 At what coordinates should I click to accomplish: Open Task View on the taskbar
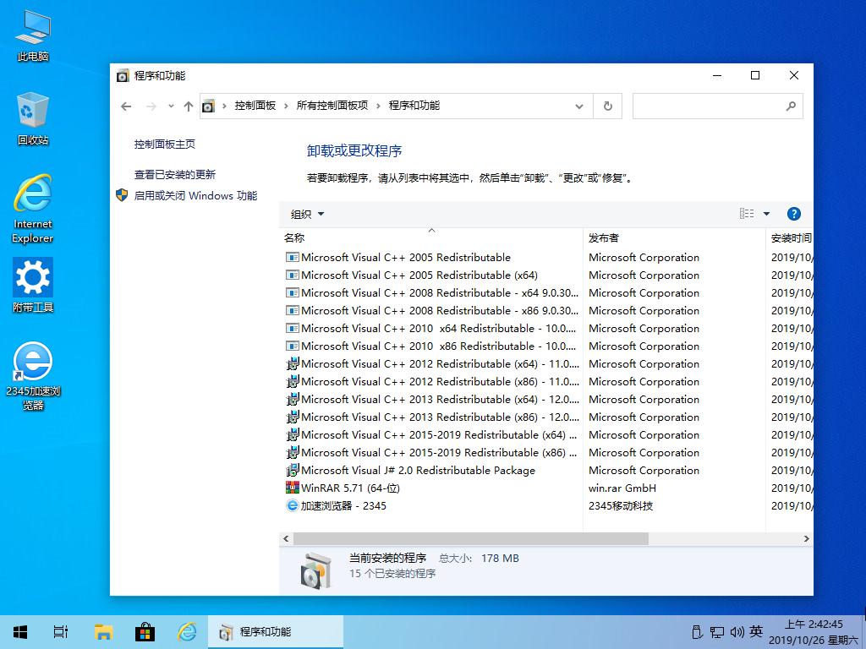[x=61, y=632]
